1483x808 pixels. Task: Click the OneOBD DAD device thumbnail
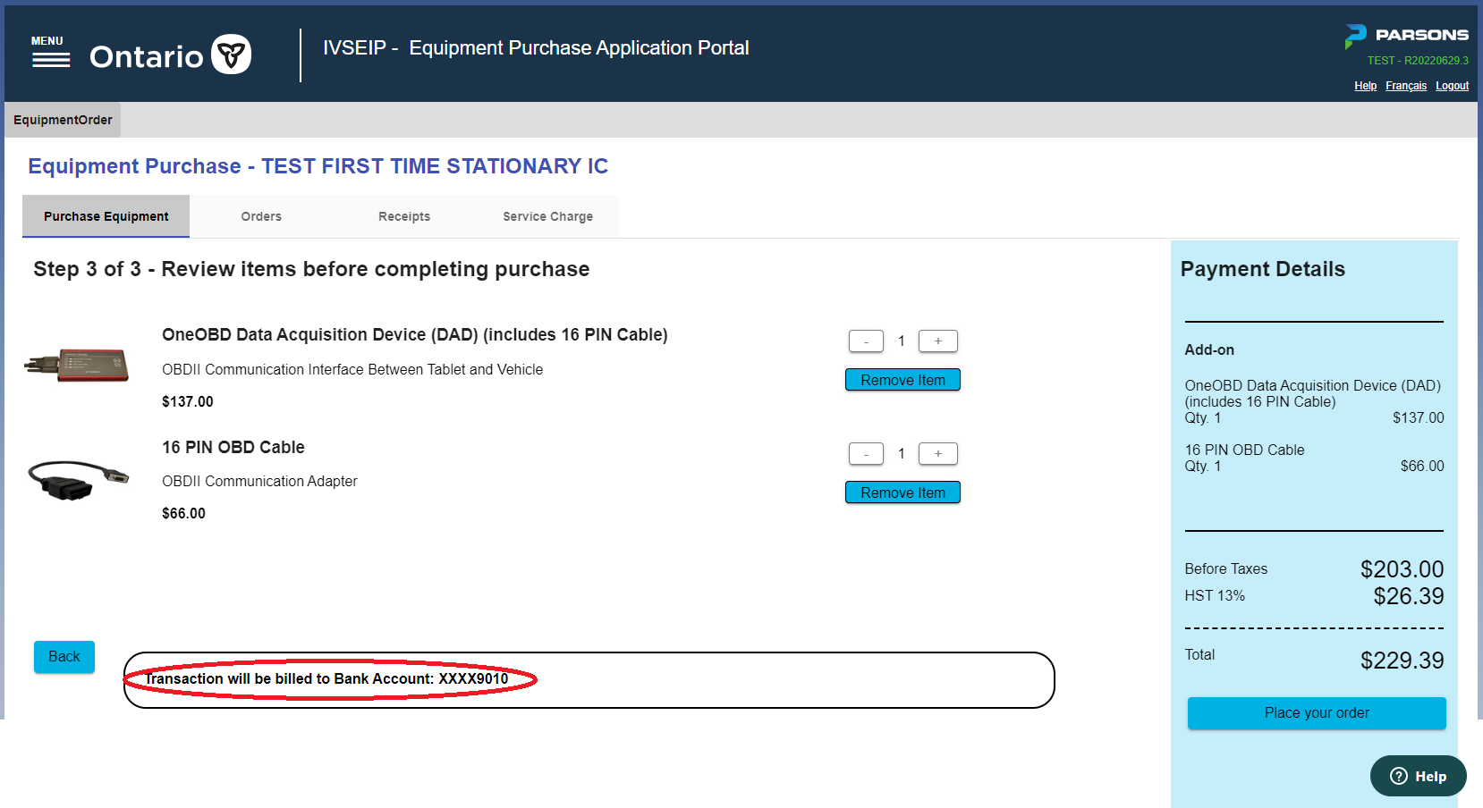click(x=76, y=365)
